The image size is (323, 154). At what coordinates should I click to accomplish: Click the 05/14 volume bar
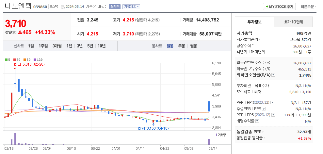(x=209, y=142)
